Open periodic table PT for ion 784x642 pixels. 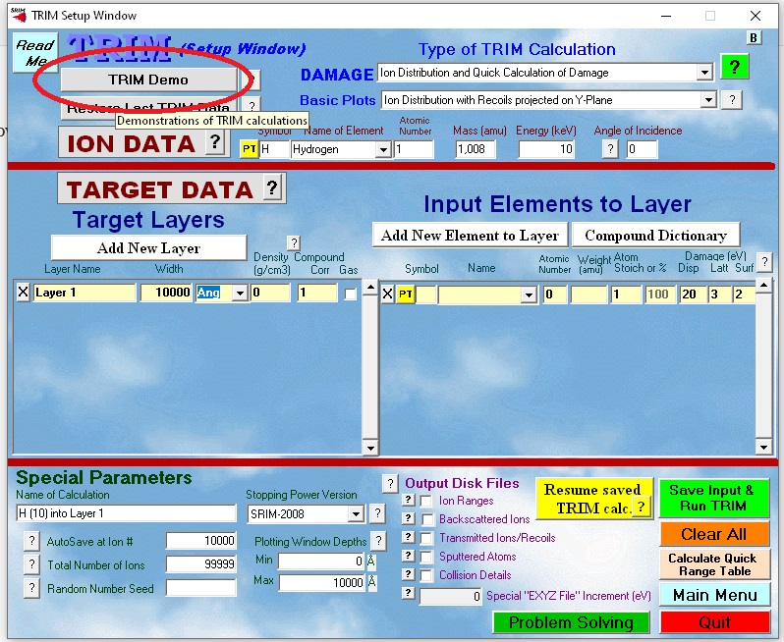point(249,149)
